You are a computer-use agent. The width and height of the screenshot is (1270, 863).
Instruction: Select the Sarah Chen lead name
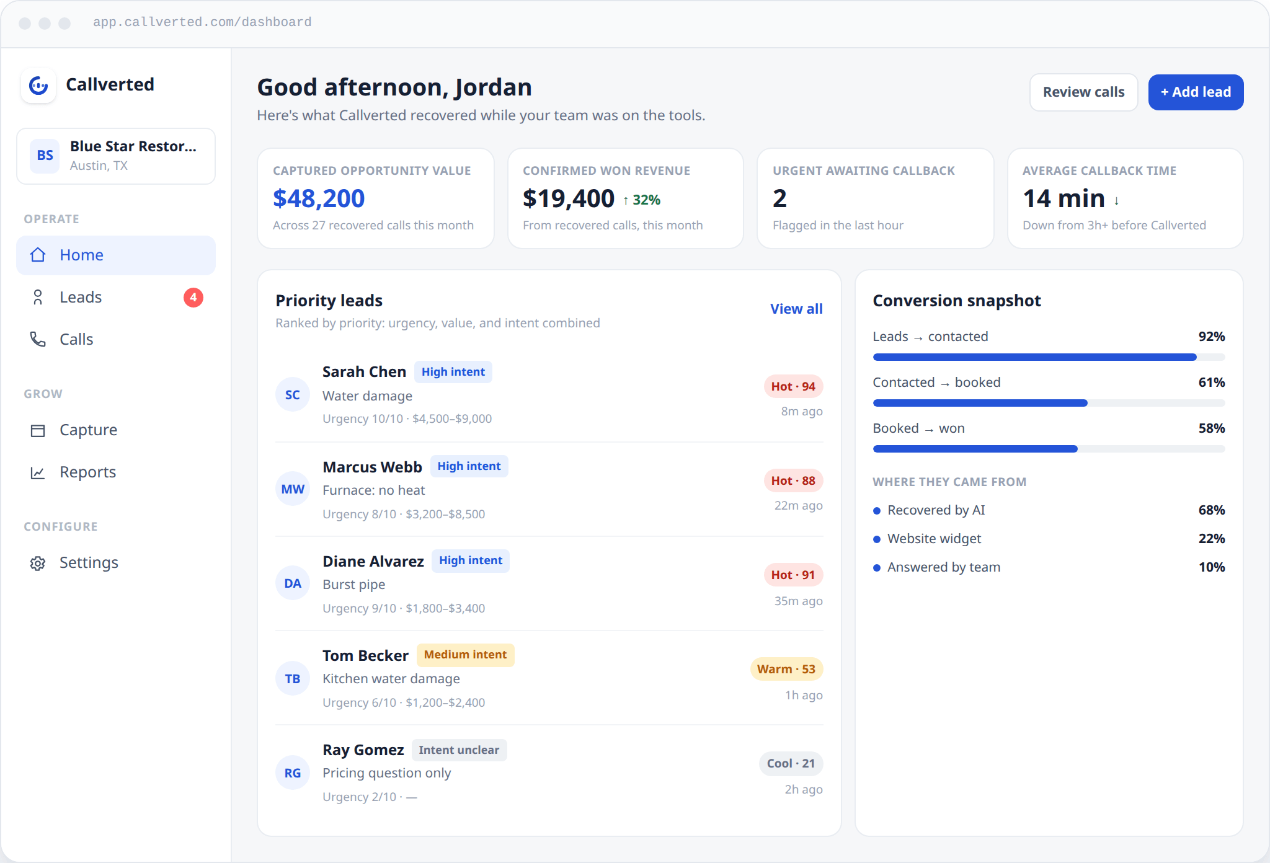(364, 372)
